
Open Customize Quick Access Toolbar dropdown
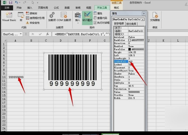point(38,3)
